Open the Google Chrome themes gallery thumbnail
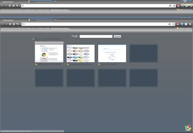This screenshot has height=133, width=193. point(81,53)
